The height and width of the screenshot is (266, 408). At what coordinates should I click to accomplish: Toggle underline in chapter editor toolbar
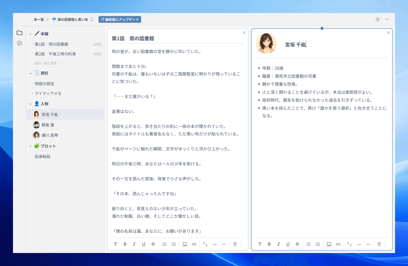coord(144,244)
